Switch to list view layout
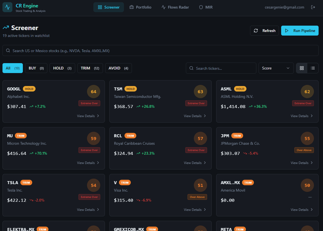 click(313, 68)
